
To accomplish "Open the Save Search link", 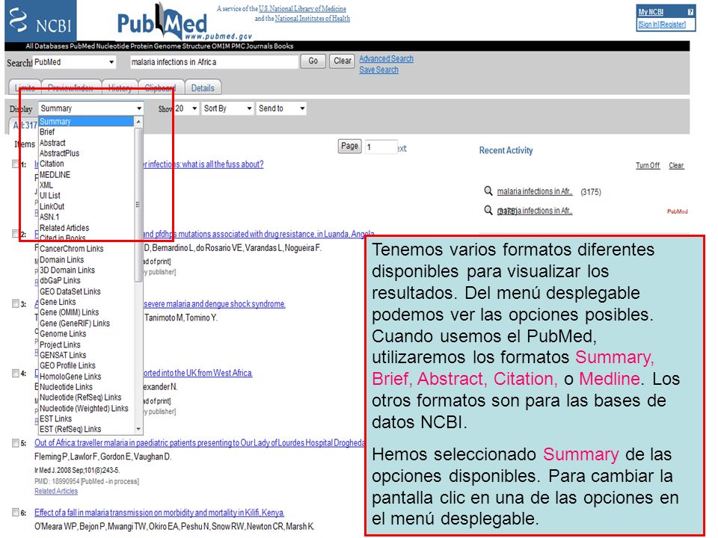I will 378,69.
